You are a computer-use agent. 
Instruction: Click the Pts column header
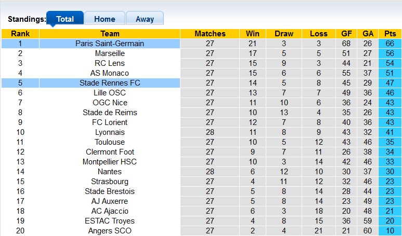(390, 34)
